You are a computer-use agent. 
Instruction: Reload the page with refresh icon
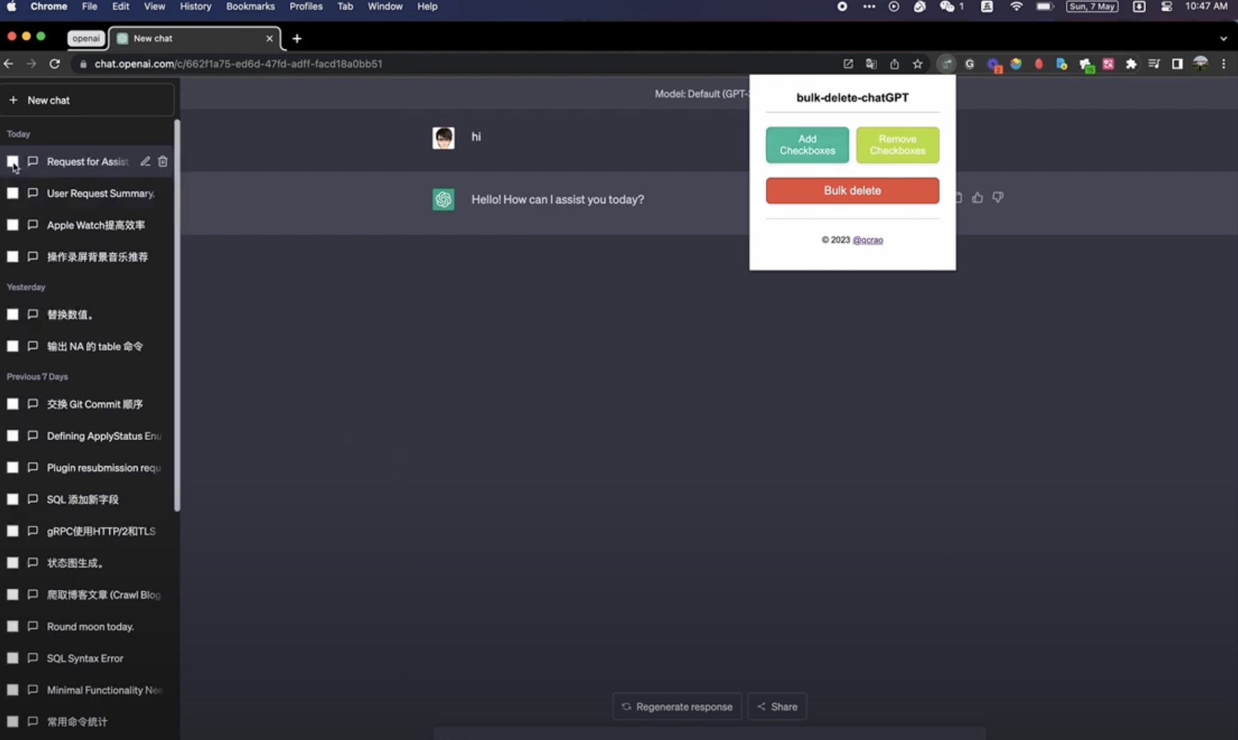[x=55, y=64]
